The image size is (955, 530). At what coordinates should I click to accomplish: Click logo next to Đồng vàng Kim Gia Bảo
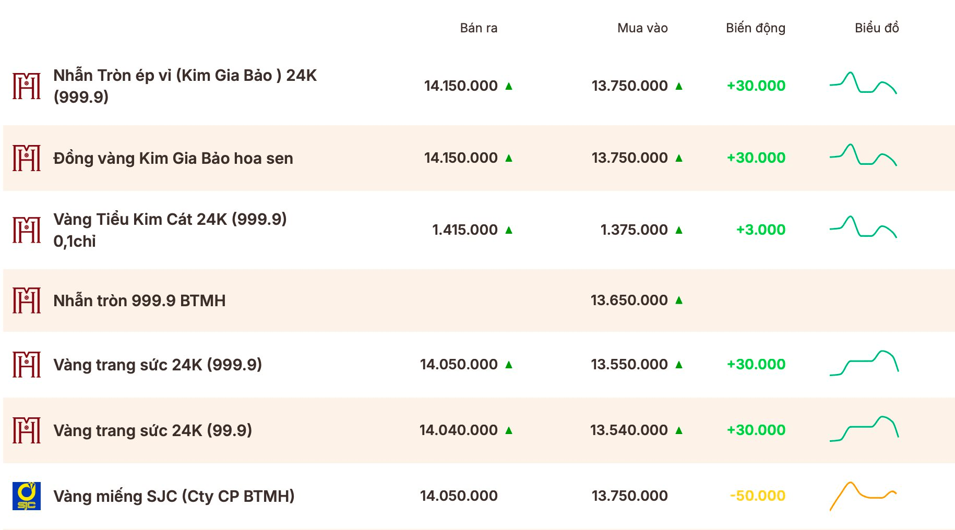(x=27, y=158)
